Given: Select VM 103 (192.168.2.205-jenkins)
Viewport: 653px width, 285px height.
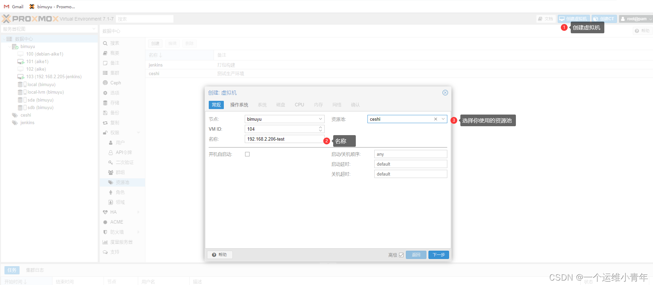Looking at the screenshot, I should tap(54, 76).
